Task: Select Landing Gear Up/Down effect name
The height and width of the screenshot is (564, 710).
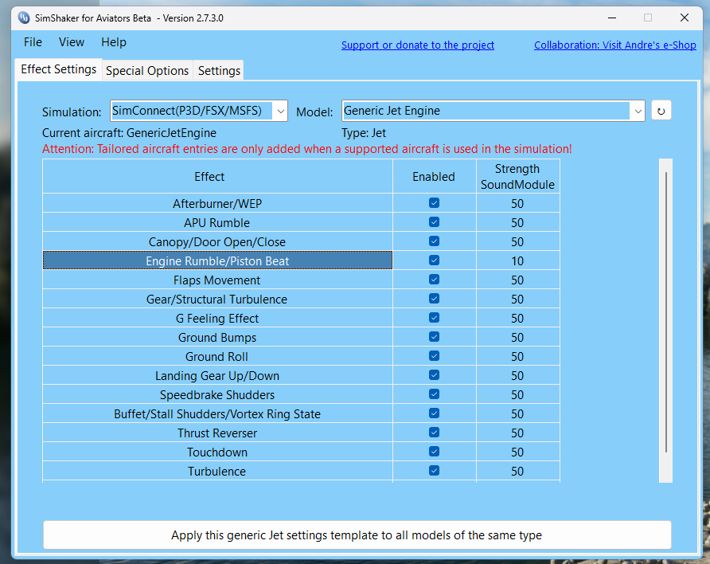Action: point(217,375)
